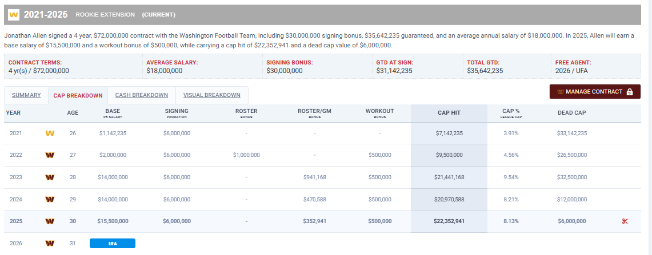Click base salary $2,000,000
The height and width of the screenshot is (255, 652).
click(113, 155)
